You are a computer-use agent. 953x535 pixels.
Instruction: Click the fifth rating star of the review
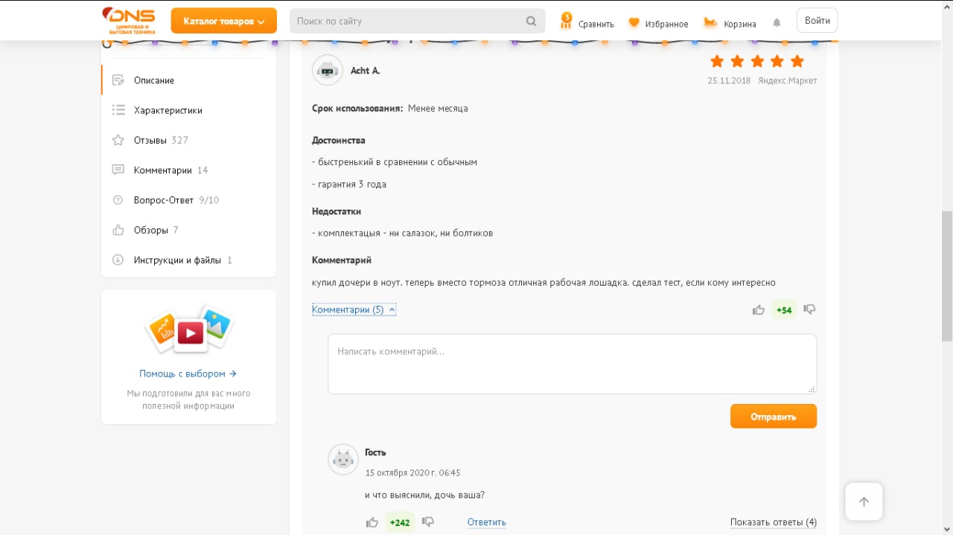(797, 61)
